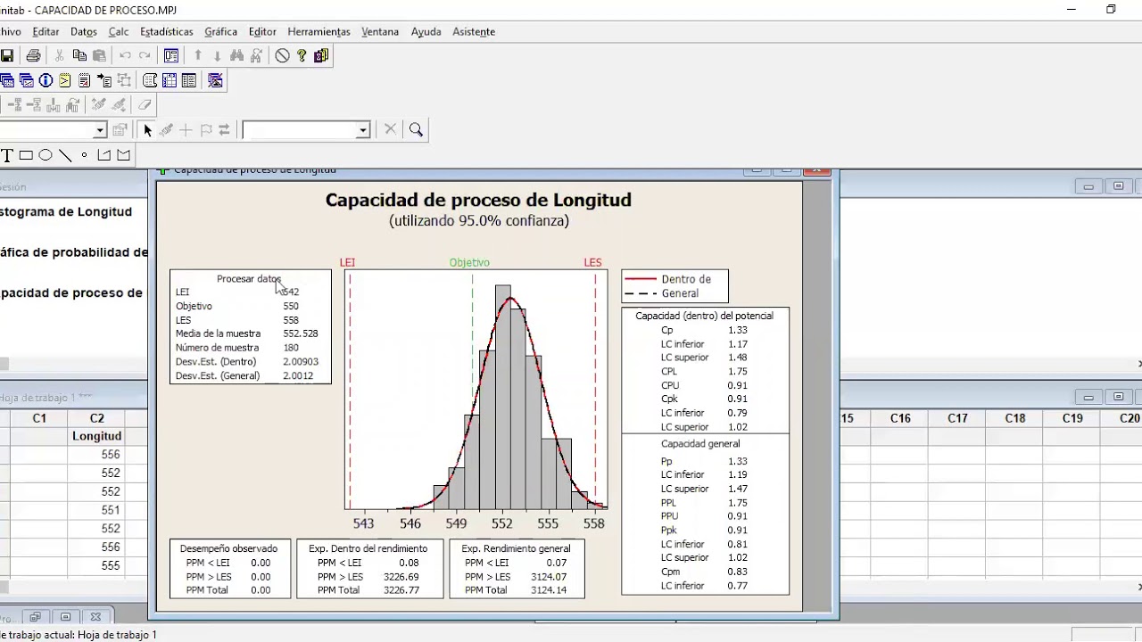Open the Calc menu
This screenshot has height=642, width=1142.
click(x=119, y=31)
